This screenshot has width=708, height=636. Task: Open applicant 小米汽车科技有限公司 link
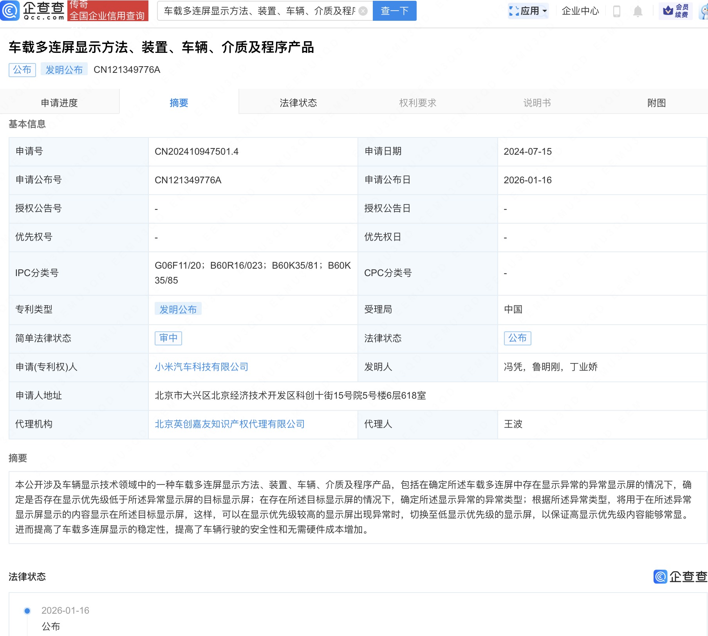tap(201, 367)
